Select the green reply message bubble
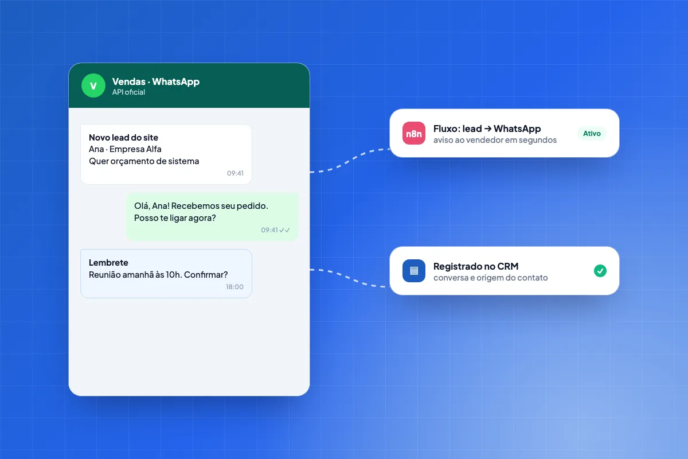 pos(212,217)
